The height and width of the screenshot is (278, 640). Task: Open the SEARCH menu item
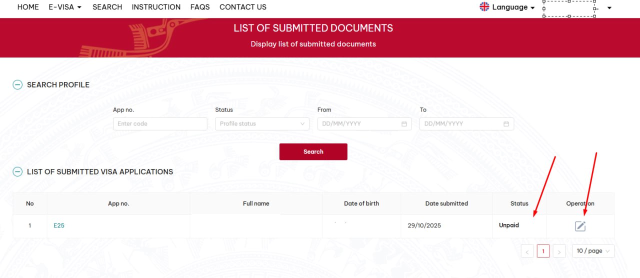[x=107, y=7]
